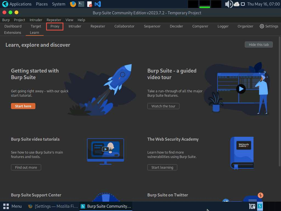This screenshot has width=281, height=211.
Task: Switch to Firefox Settings window in taskbar
Action: [53, 206]
